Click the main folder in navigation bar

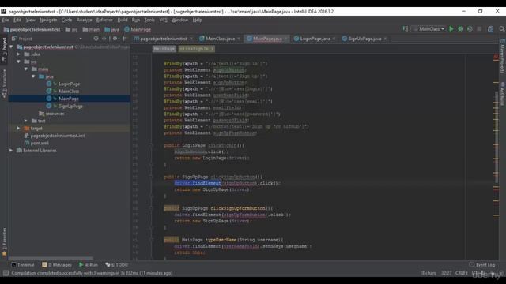point(91,29)
